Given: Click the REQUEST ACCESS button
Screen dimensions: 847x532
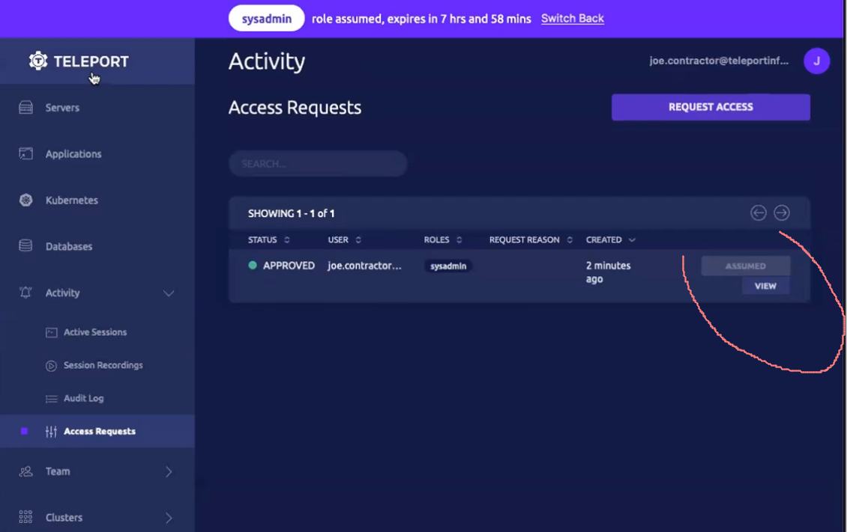Looking at the screenshot, I should (x=710, y=107).
